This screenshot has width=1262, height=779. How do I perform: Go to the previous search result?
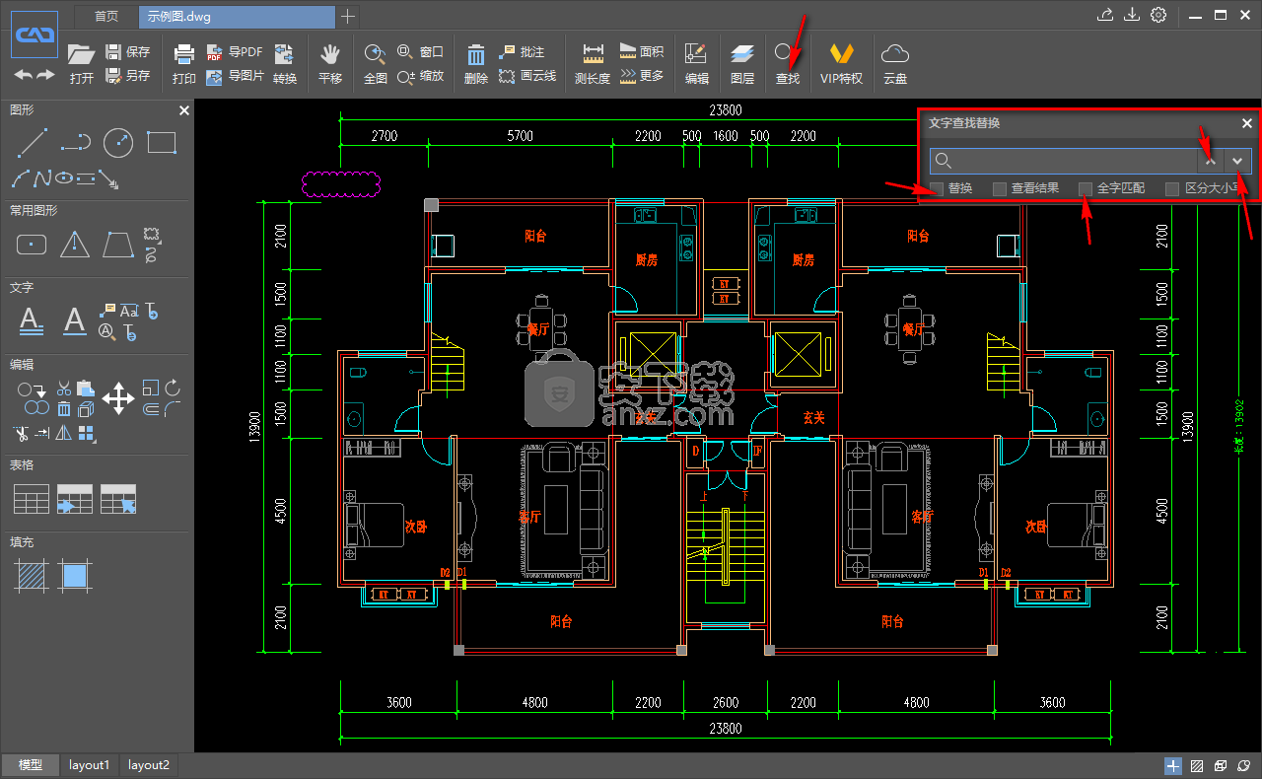tap(1211, 161)
